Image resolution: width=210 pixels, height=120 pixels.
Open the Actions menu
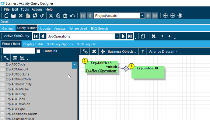click(x=37, y=9)
